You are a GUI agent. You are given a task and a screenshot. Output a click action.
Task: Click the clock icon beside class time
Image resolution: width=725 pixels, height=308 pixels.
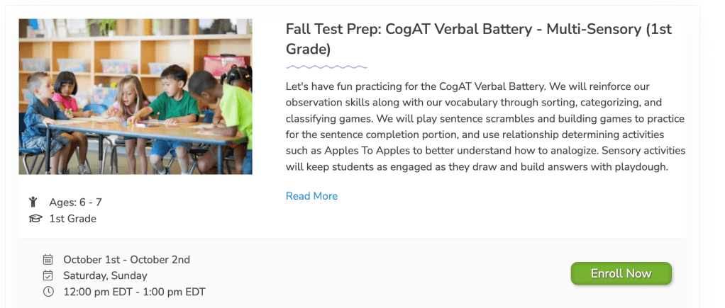[x=48, y=292]
